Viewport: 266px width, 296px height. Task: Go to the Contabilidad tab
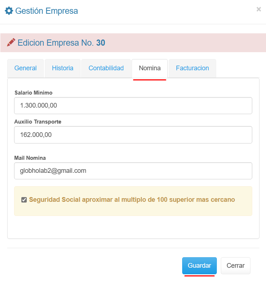pos(106,68)
